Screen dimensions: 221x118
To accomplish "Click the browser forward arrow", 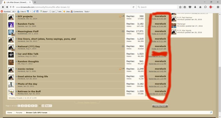I will [7, 7].
